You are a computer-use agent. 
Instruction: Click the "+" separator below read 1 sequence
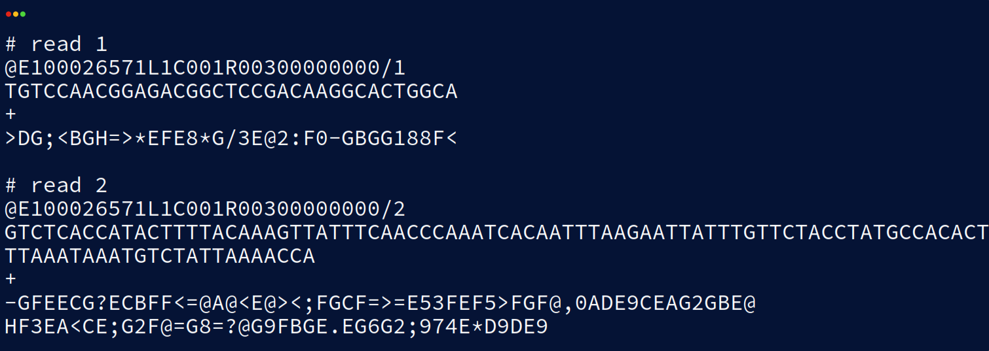10,115
